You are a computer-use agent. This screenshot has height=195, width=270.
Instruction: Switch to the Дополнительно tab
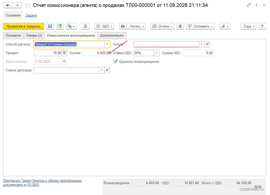(x=112, y=36)
